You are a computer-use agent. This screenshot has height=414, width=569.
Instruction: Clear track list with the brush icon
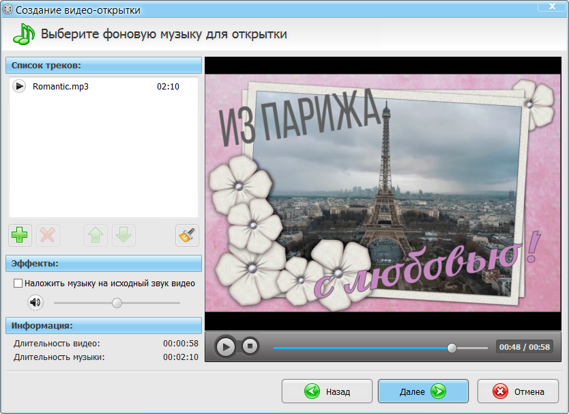coord(187,235)
